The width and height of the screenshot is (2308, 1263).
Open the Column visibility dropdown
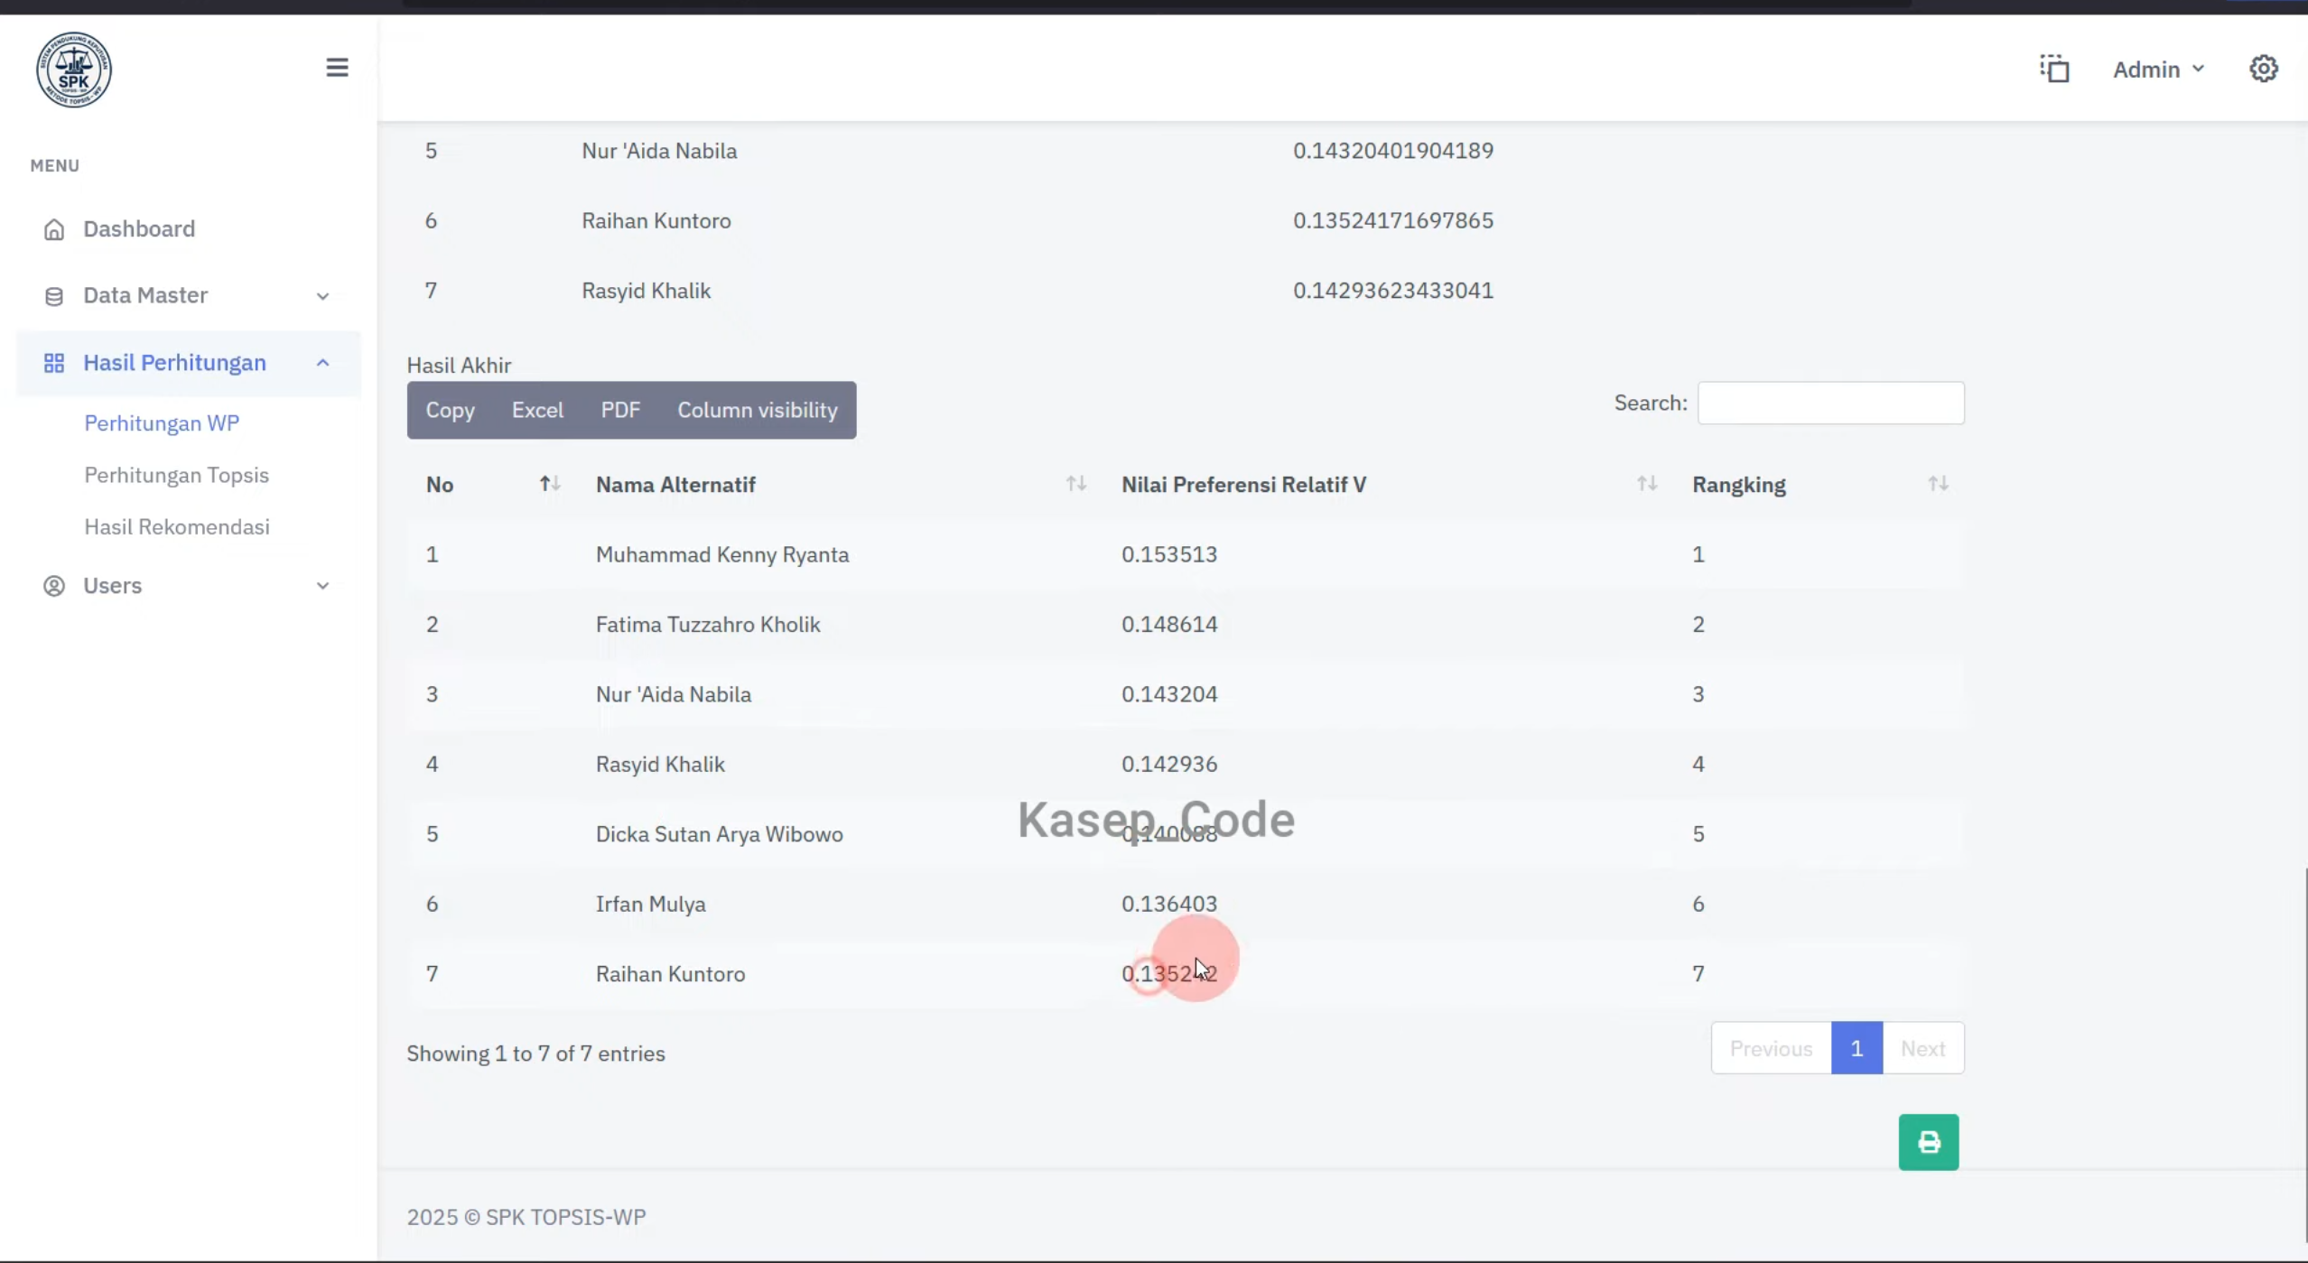[758, 410]
